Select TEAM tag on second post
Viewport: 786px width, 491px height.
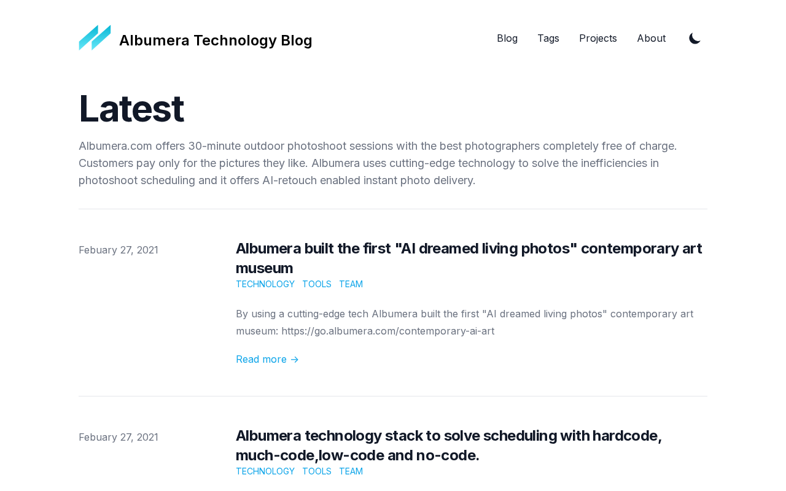click(x=351, y=471)
